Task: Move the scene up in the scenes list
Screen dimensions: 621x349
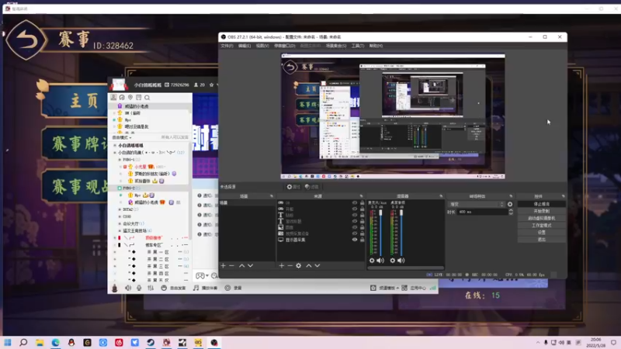Action: (241, 265)
